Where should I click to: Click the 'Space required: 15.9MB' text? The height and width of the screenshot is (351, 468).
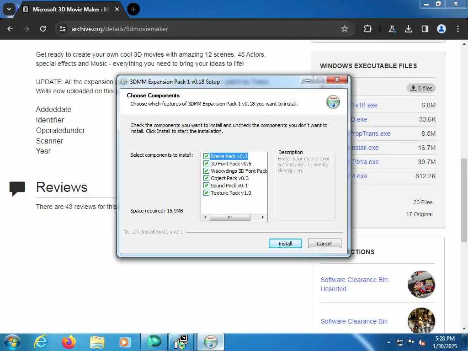(157, 211)
